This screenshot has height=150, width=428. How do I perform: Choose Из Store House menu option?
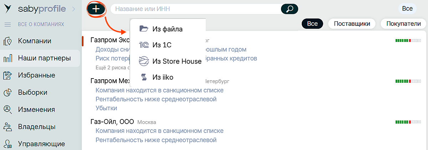pyautogui.click(x=177, y=61)
